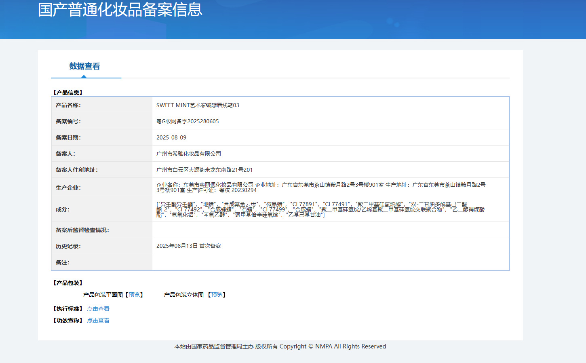The image size is (586, 363).
Task: Click the 历史记录 row label
Action: coord(68,246)
